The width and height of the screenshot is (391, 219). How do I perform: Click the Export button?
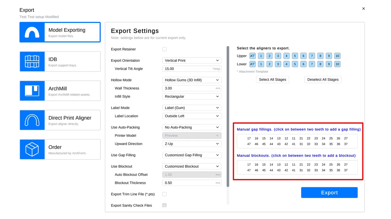coord(329,192)
